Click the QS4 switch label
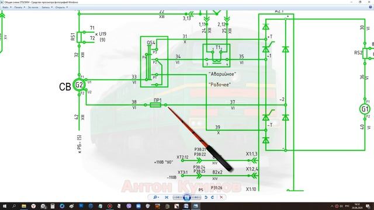Screen dimensions: 374x210 tap(151, 43)
